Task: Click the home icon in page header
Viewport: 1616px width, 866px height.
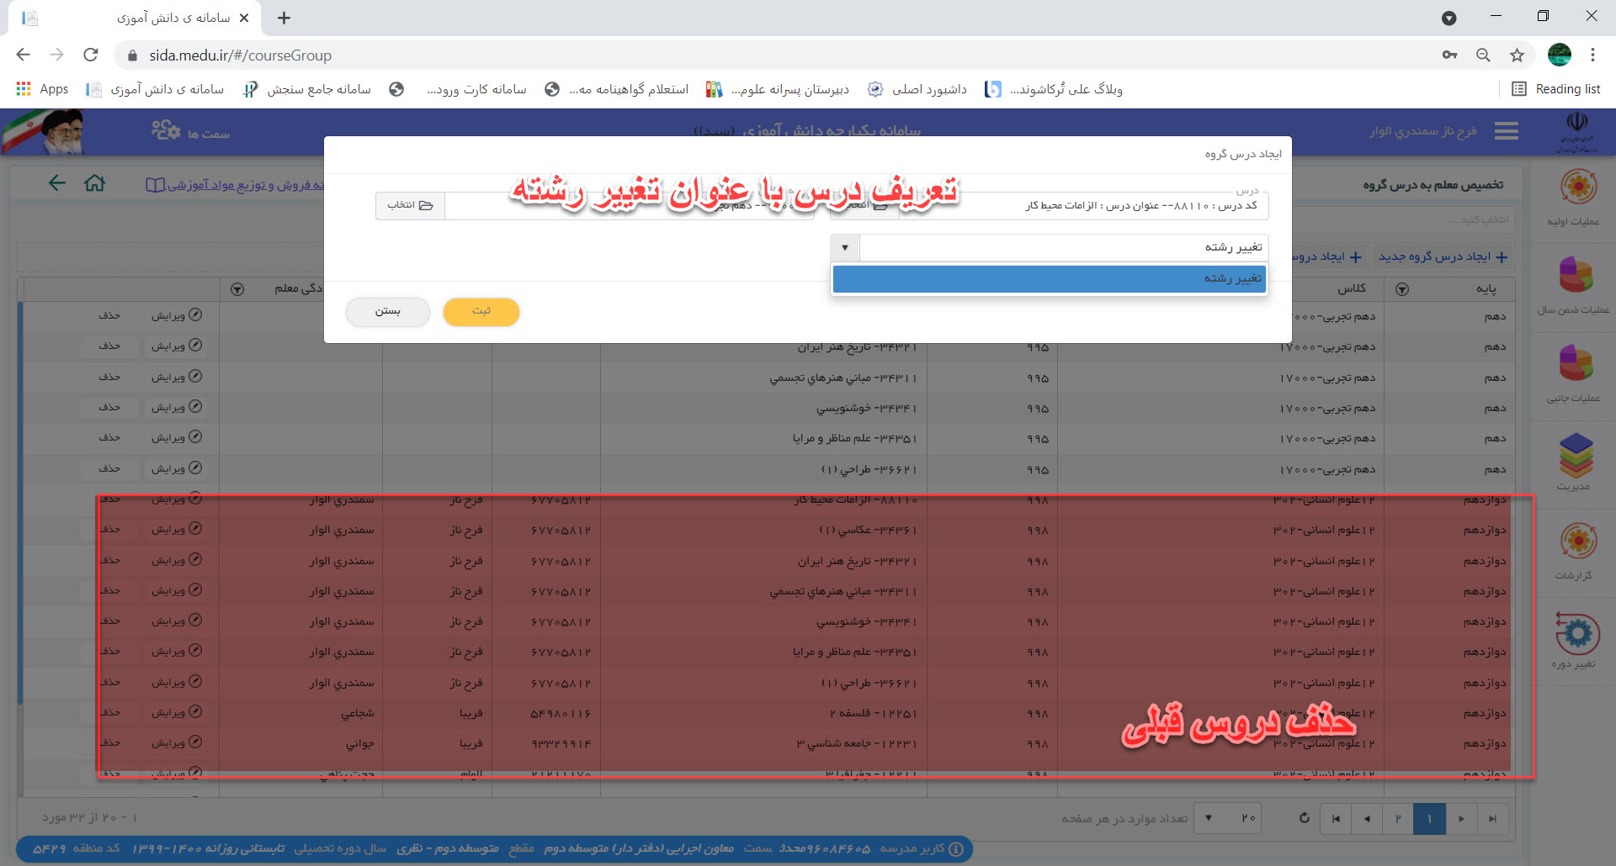Action: tap(94, 183)
